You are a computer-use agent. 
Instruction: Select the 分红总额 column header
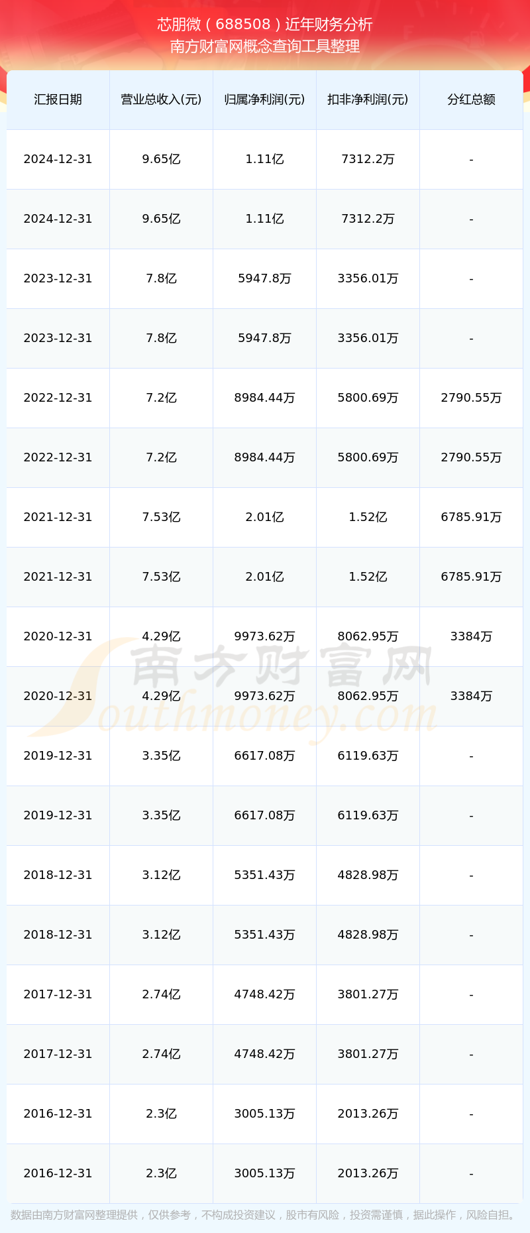click(471, 99)
